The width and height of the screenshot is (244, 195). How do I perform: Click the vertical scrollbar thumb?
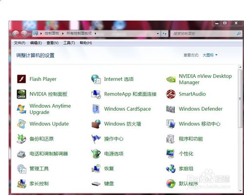[240, 99]
